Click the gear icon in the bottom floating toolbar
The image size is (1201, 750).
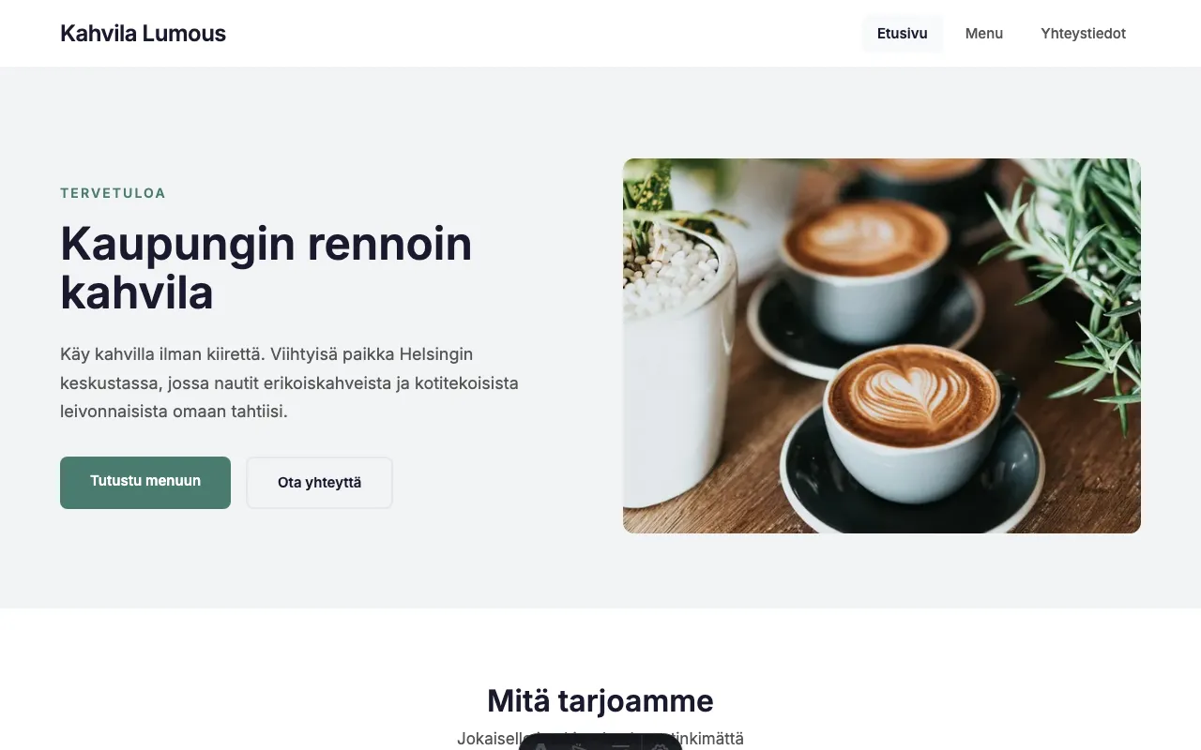661,745
